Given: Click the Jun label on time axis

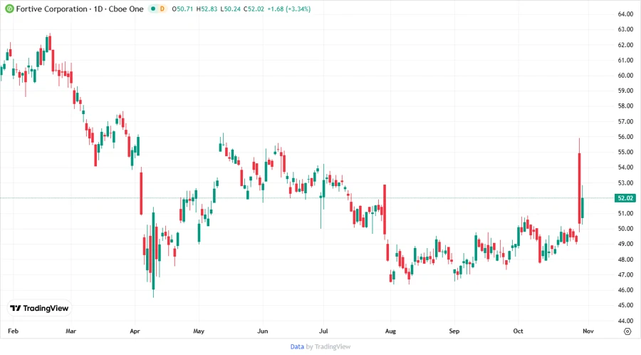Looking at the screenshot, I should (262, 331).
